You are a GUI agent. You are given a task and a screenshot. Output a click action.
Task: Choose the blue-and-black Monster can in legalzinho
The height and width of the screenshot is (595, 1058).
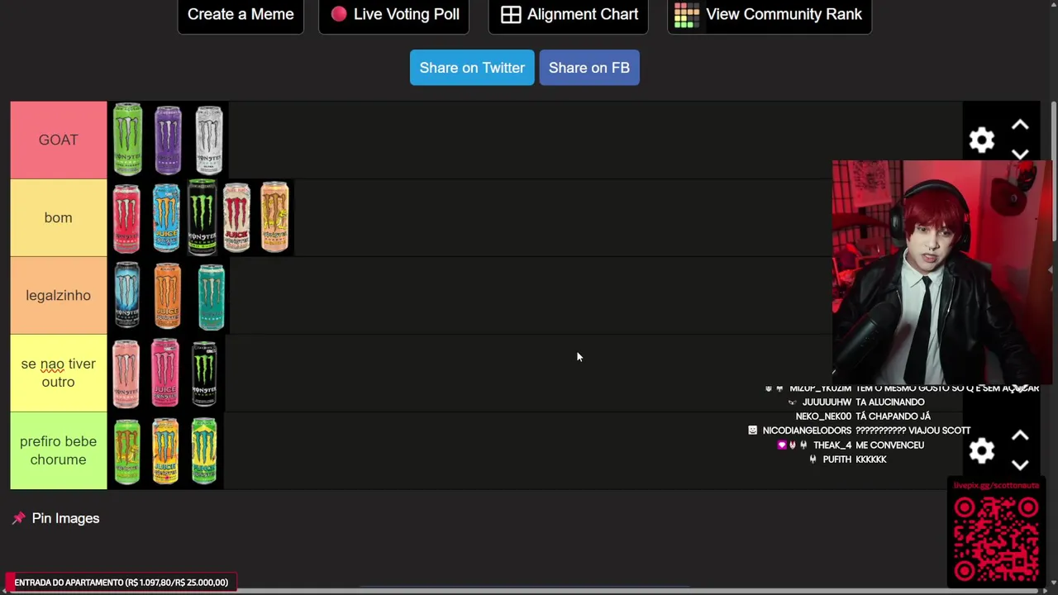[127, 295]
